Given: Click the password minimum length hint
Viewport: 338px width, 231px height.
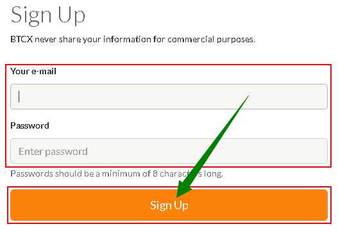Looking at the screenshot, I should point(117,173).
